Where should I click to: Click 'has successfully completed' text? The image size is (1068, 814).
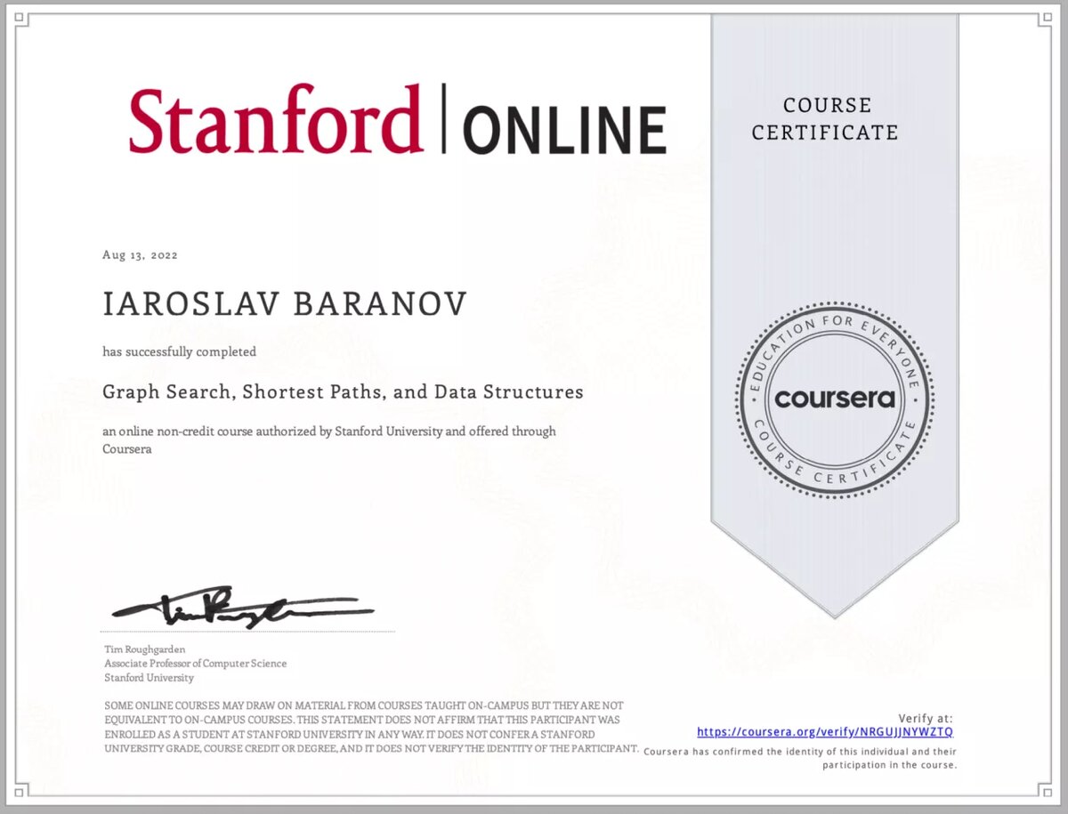pos(179,351)
